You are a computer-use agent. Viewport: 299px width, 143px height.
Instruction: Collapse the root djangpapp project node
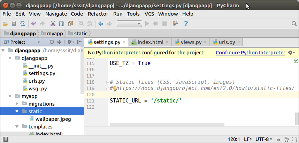pos(3,51)
